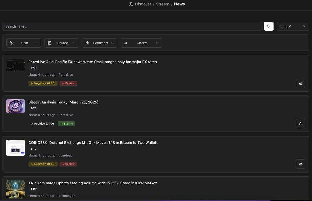312x201 pixels.
Task: Open the Source filter dropdown
Action: click(x=62, y=43)
